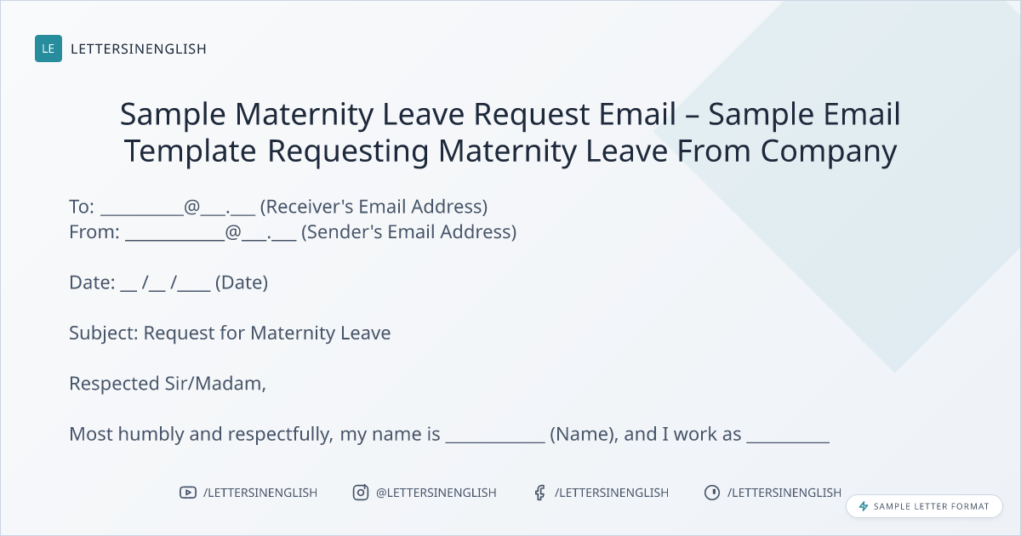
Task: Open the Facebook /LETTERSINENGLISH handle
Action: click(x=612, y=493)
